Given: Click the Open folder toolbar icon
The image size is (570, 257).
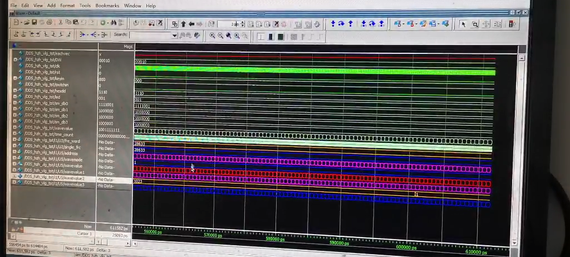Looking at the screenshot, I should point(26,23).
